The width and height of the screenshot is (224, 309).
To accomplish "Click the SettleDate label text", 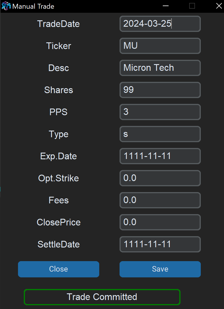I will point(59,244).
